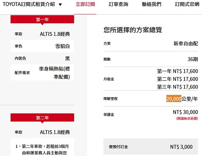This screenshot has height=156, width=202.
Task: Click the plan value 新車自由配
Action: pyautogui.click(x=186, y=43)
